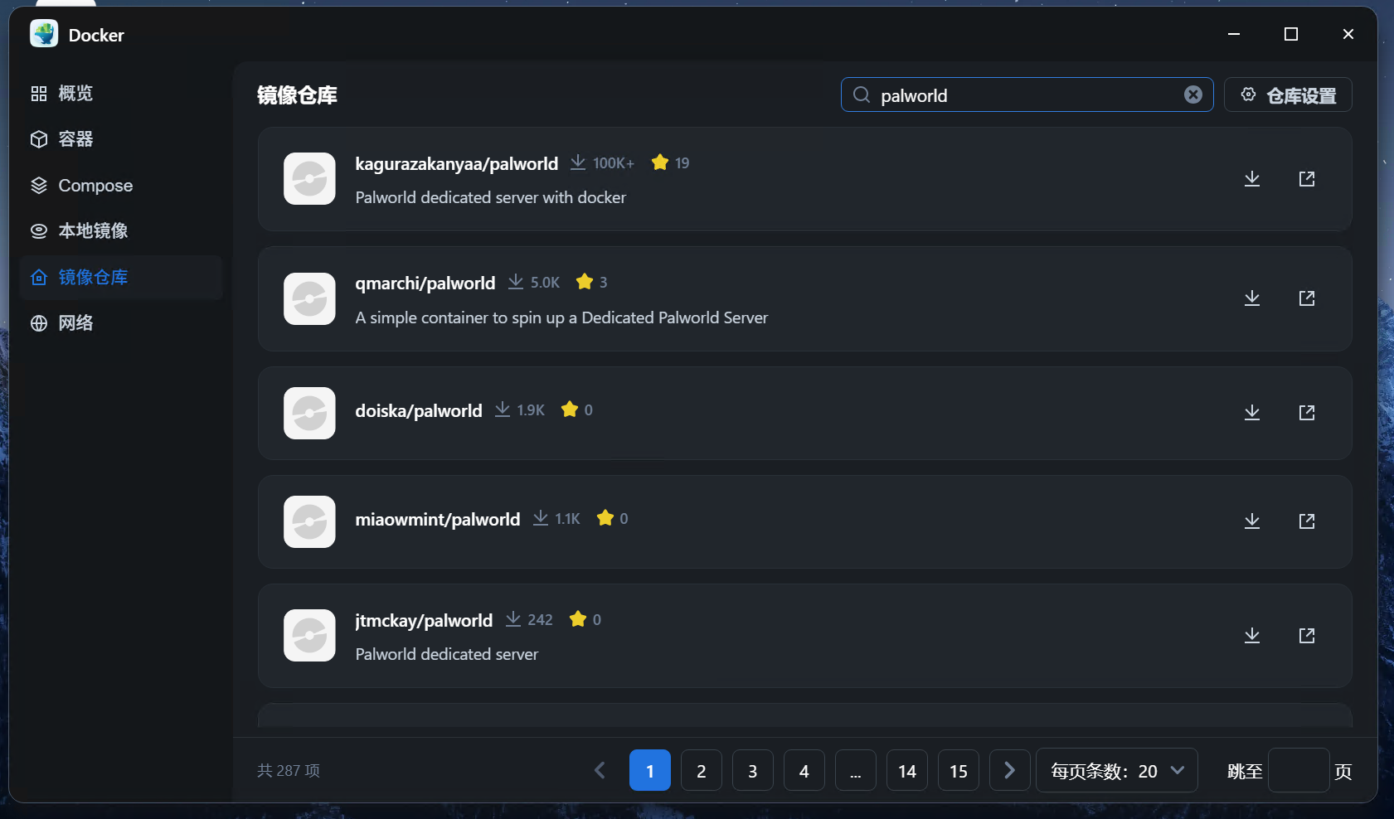Open miaowmint/palworld external link icon
The image size is (1394, 819).
[1307, 521]
